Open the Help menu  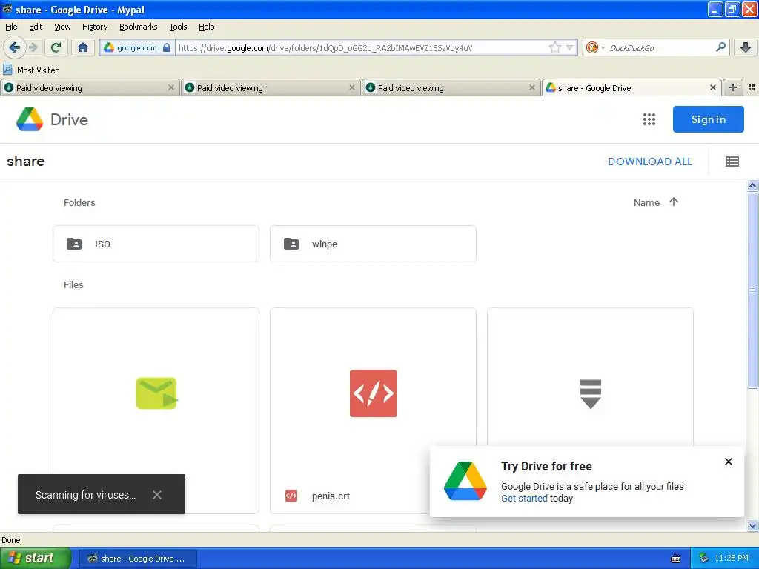[x=206, y=27]
